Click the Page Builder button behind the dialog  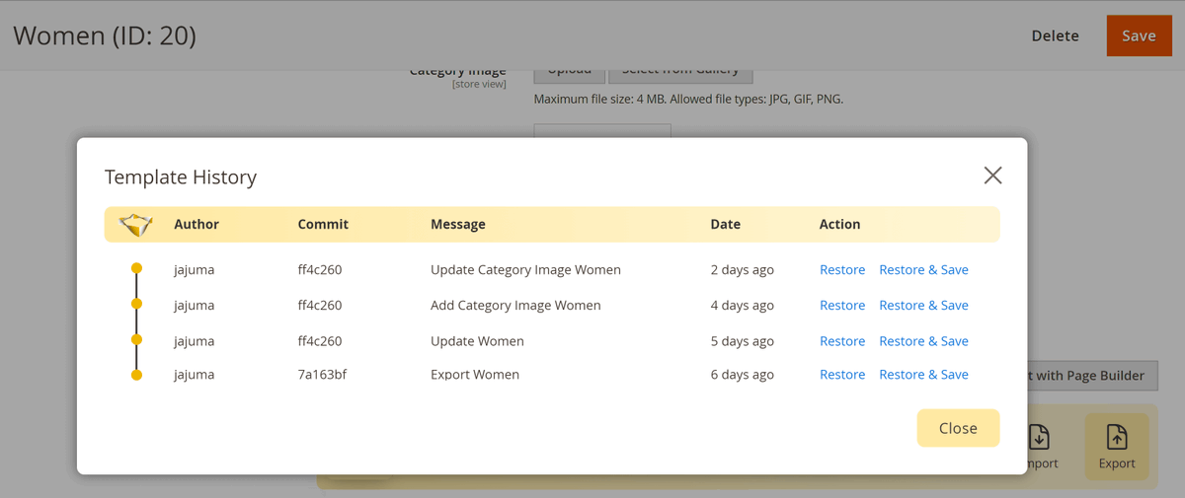click(x=1092, y=376)
